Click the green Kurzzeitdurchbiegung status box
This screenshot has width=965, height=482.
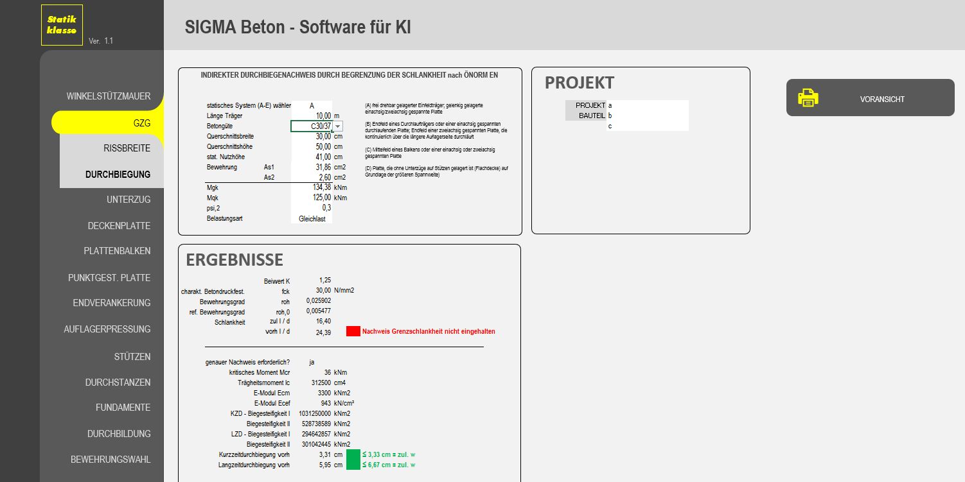353,455
